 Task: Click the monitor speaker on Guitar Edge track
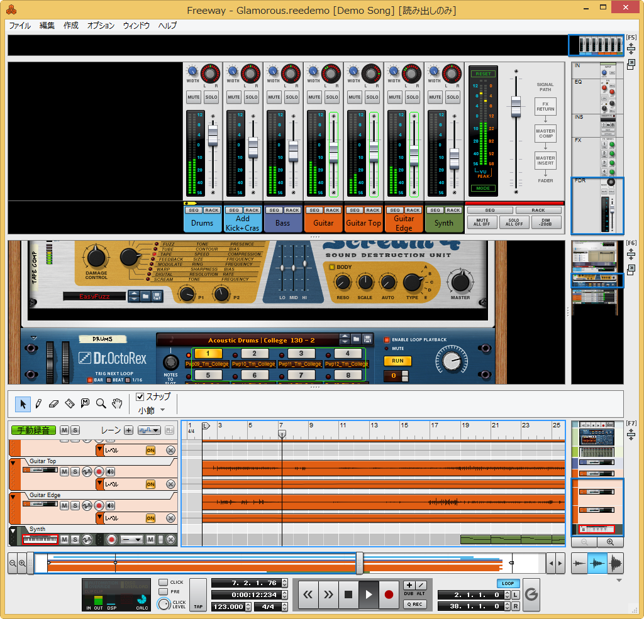[x=110, y=506]
